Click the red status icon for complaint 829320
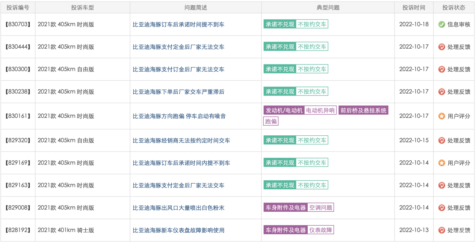Screen dimensions: 476x244 pos(442,141)
